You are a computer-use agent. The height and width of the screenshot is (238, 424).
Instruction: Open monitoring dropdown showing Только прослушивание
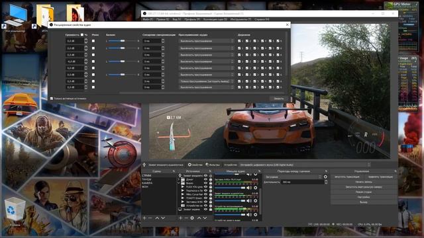tap(206, 81)
